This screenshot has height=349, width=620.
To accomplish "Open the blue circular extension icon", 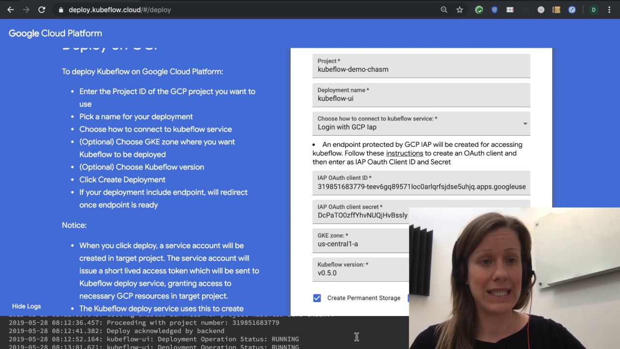I will [572, 10].
